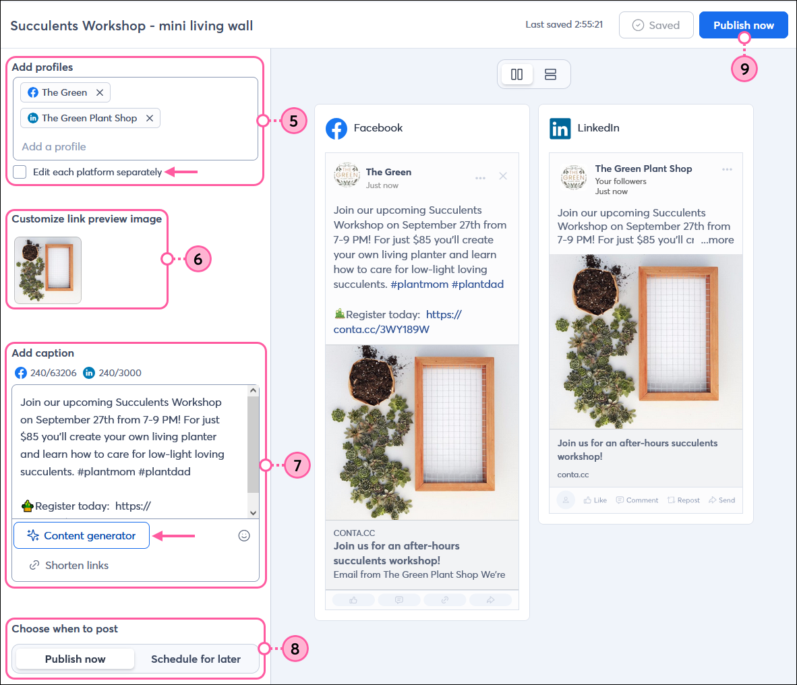Click Comment in LinkedIn preview
The height and width of the screenshot is (685, 797).
pos(637,500)
